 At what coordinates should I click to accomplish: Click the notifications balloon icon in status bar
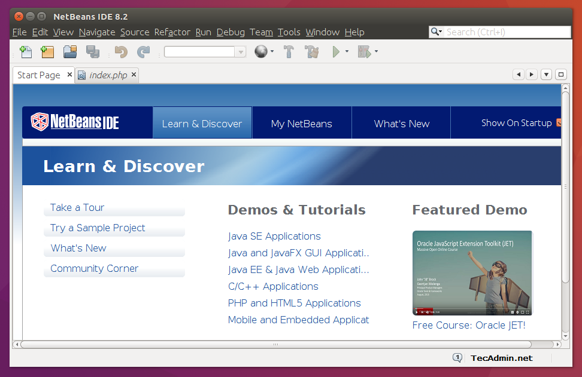457,358
